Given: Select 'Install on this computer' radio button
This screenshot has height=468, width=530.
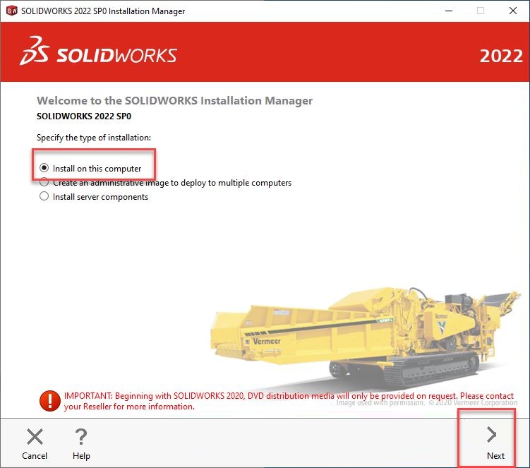Looking at the screenshot, I should tap(44, 168).
